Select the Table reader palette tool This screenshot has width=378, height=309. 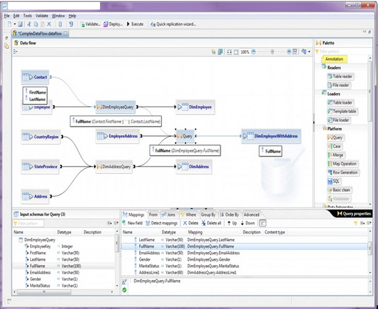340,77
